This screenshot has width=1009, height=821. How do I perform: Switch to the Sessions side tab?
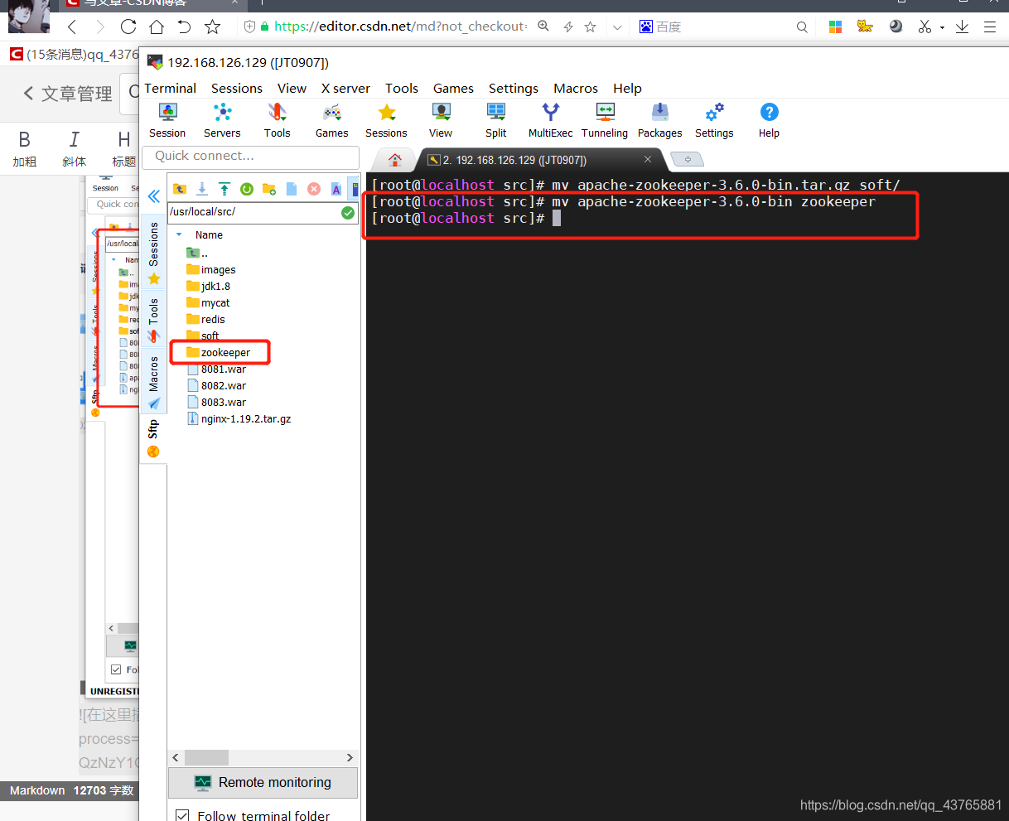click(x=153, y=253)
